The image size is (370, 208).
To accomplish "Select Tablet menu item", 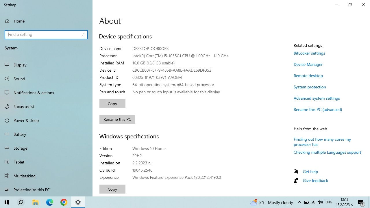I will [46, 162].
